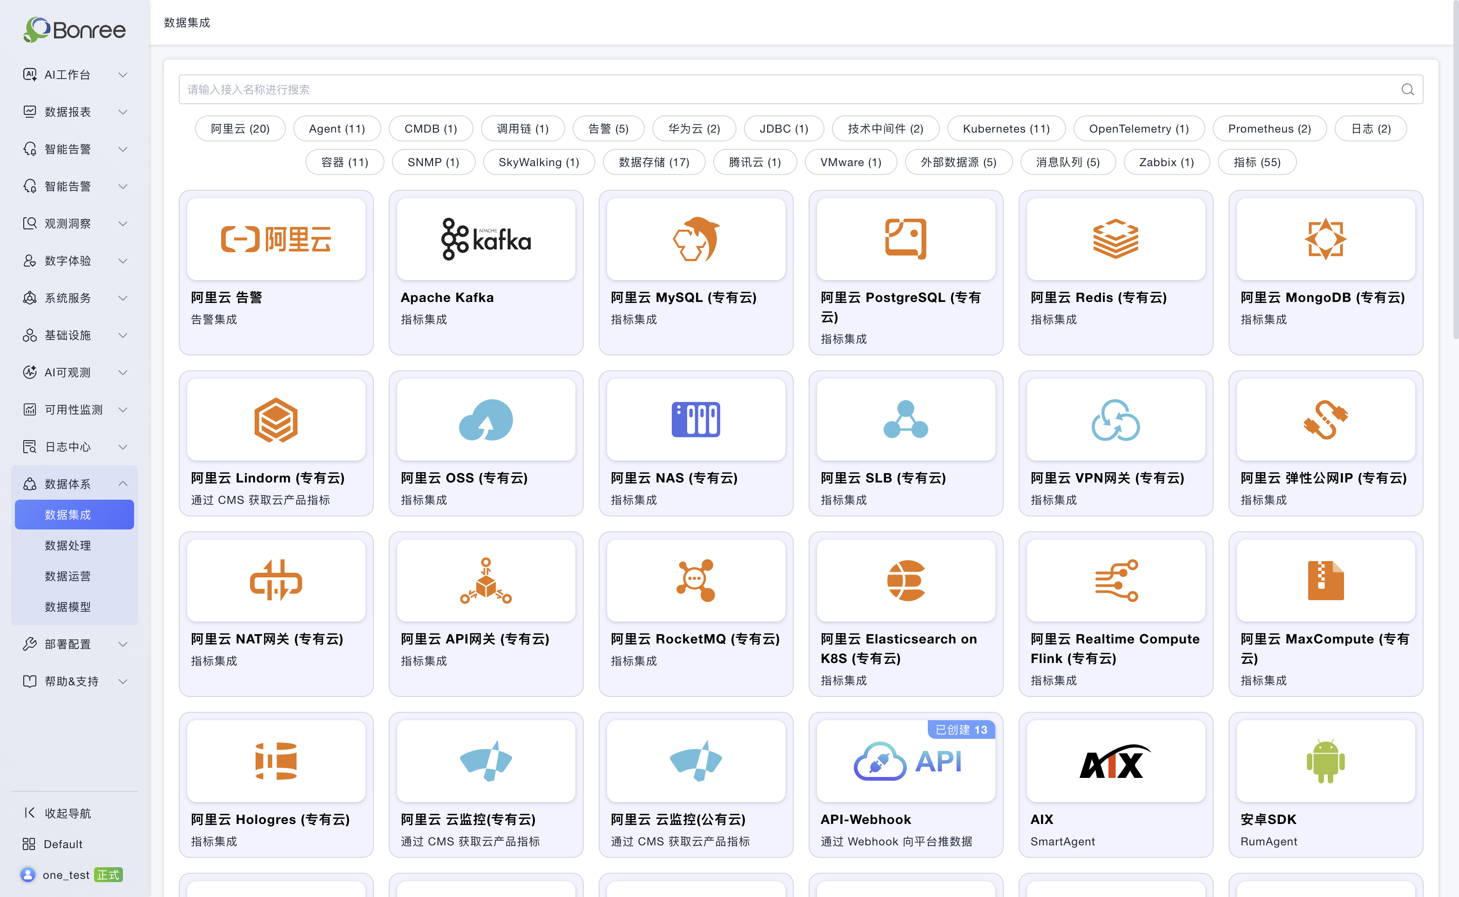This screenshot has height=897, width=1459.
Task: Filter by Prometheus (2) tag
Action: 1270,129
